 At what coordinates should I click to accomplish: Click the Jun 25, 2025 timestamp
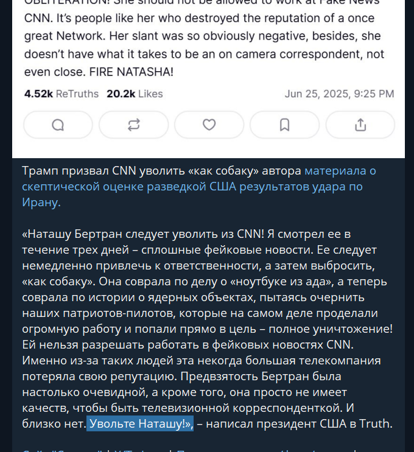tap(339, 94)
